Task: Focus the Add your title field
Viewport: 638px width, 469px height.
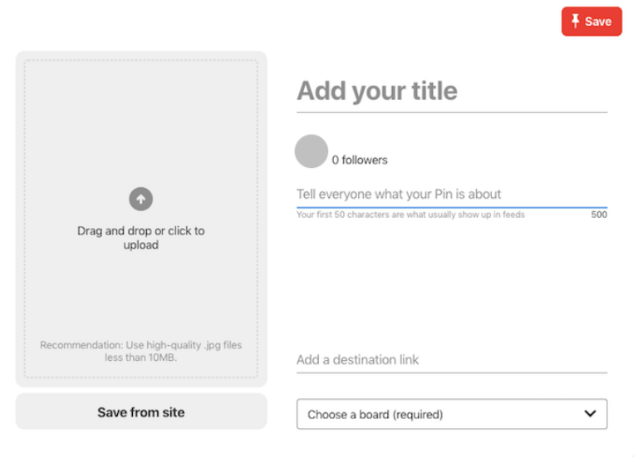Action: click(452, 91)
